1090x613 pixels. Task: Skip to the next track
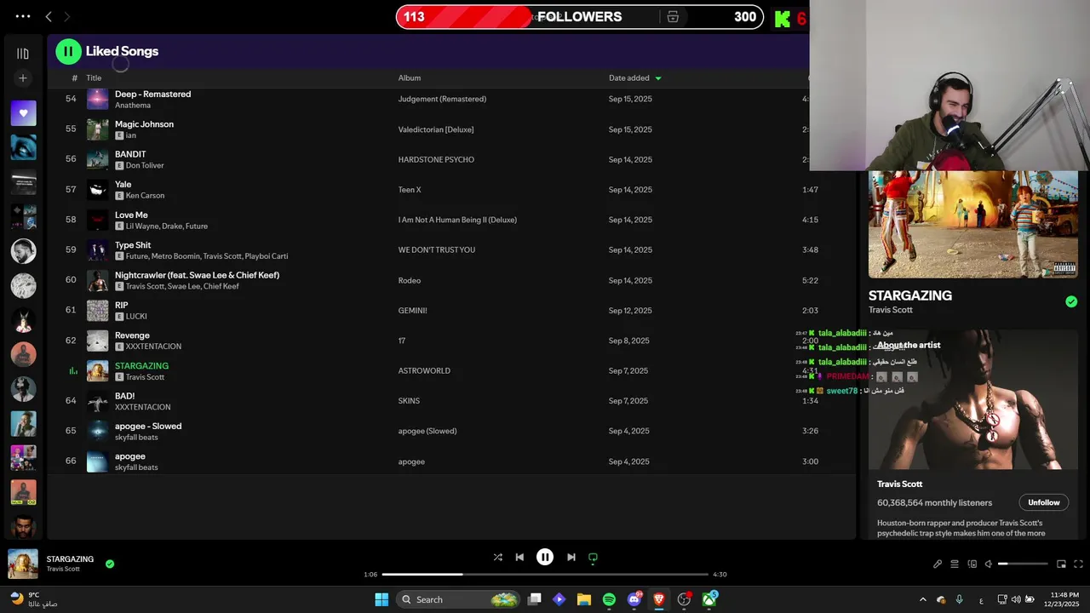571,557
